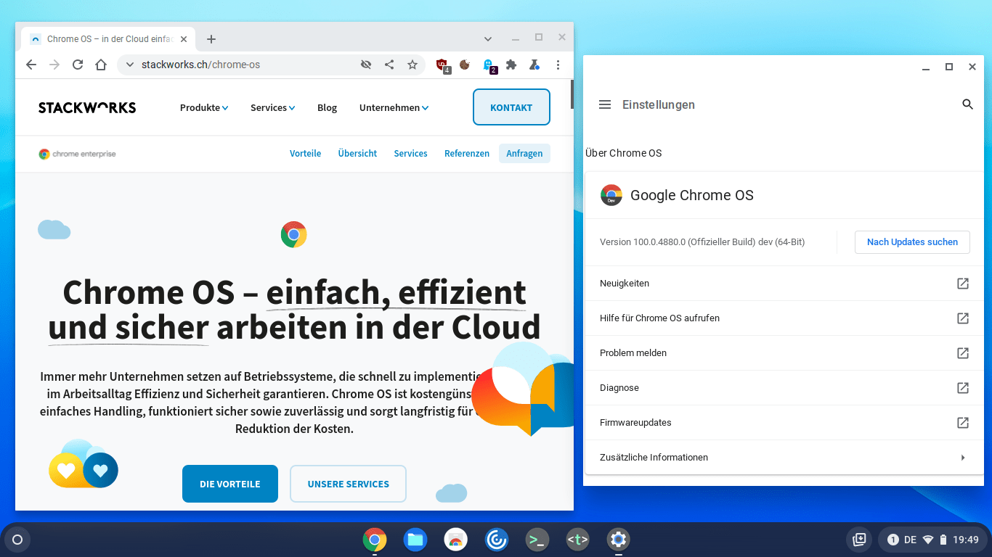The width and height of the screenshot is (992, 557).
Task: Share this page using the share icon
Action: (389, 65)
